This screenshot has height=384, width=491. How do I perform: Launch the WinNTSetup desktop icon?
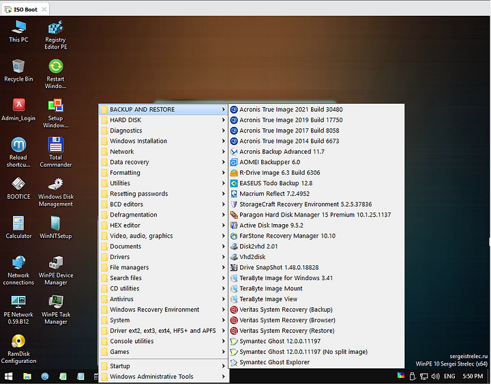[x=56, y=228]
